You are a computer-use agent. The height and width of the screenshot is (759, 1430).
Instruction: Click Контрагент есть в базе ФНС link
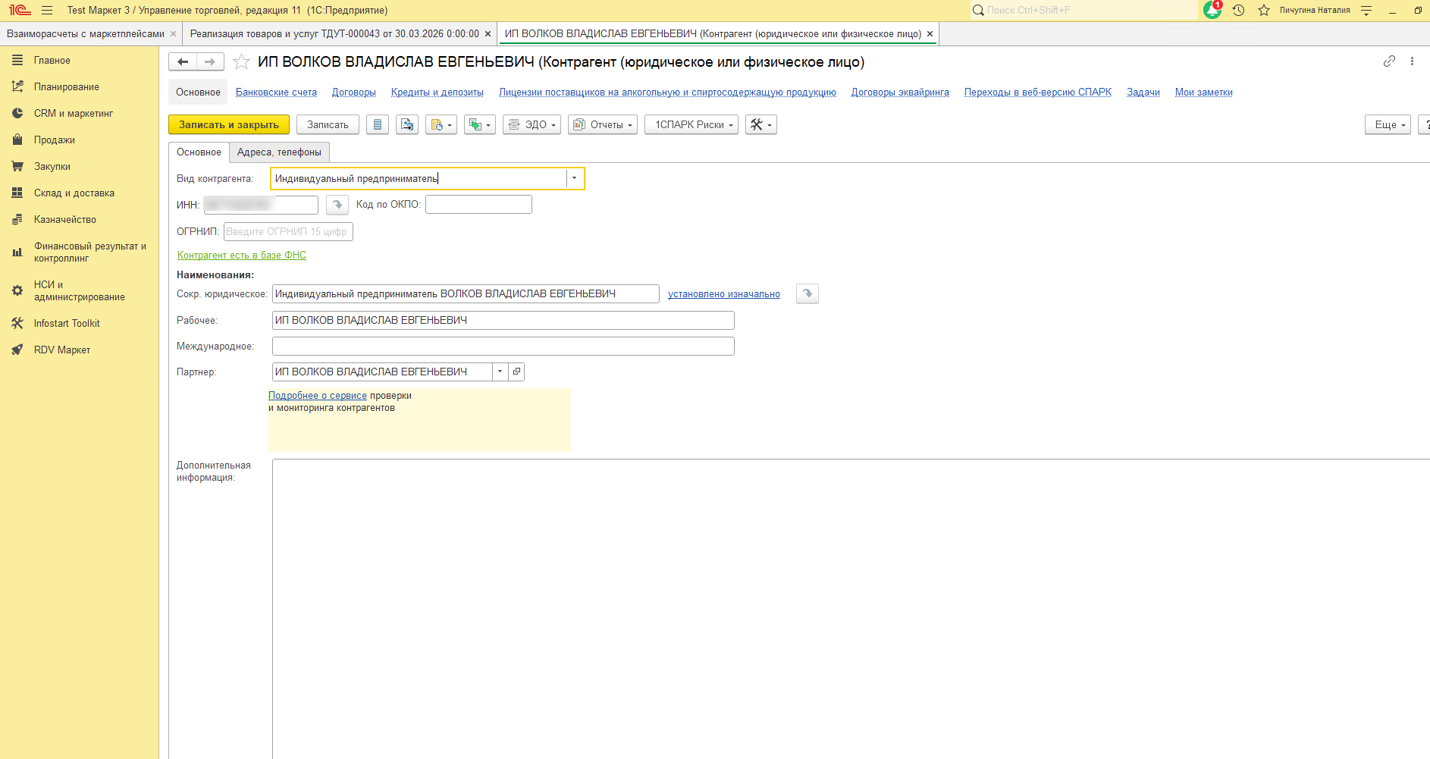[x=242, y=256]
